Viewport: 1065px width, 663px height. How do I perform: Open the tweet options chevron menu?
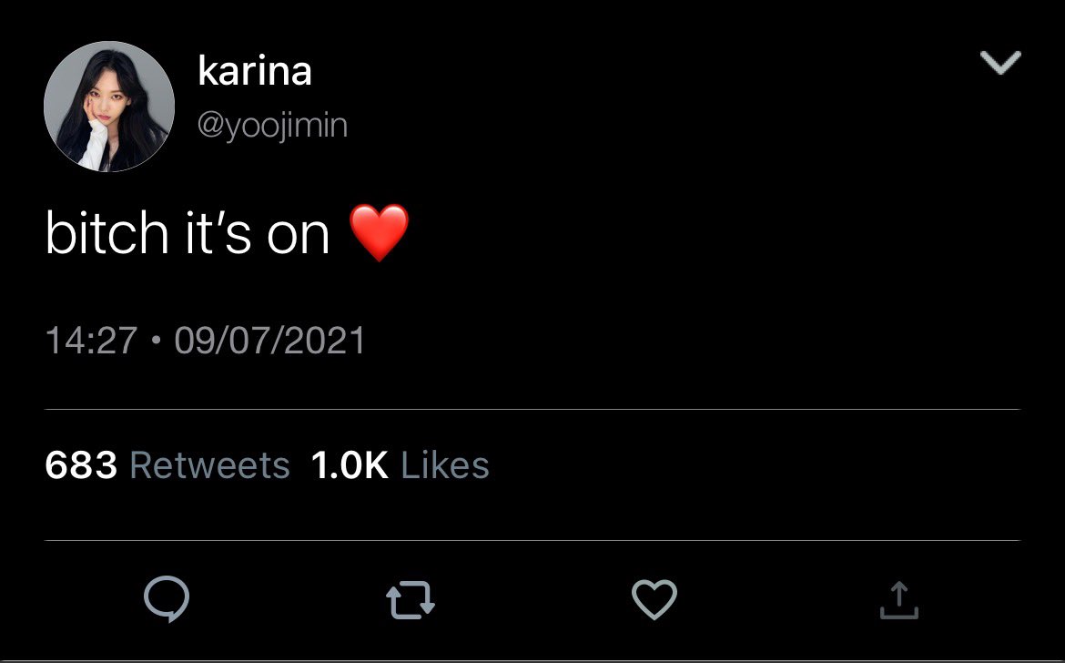[x=1000, y=63]
